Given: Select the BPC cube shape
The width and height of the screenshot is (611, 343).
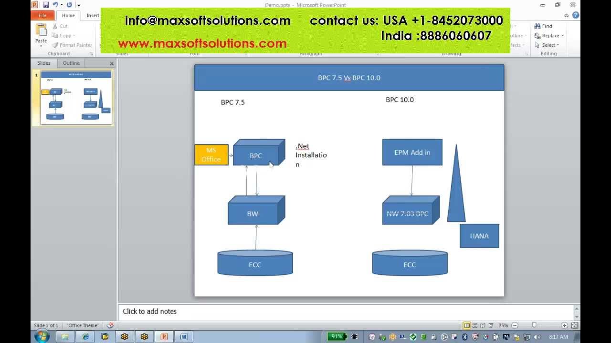Looking at the screenshot, I should click(x=259, y=152).
